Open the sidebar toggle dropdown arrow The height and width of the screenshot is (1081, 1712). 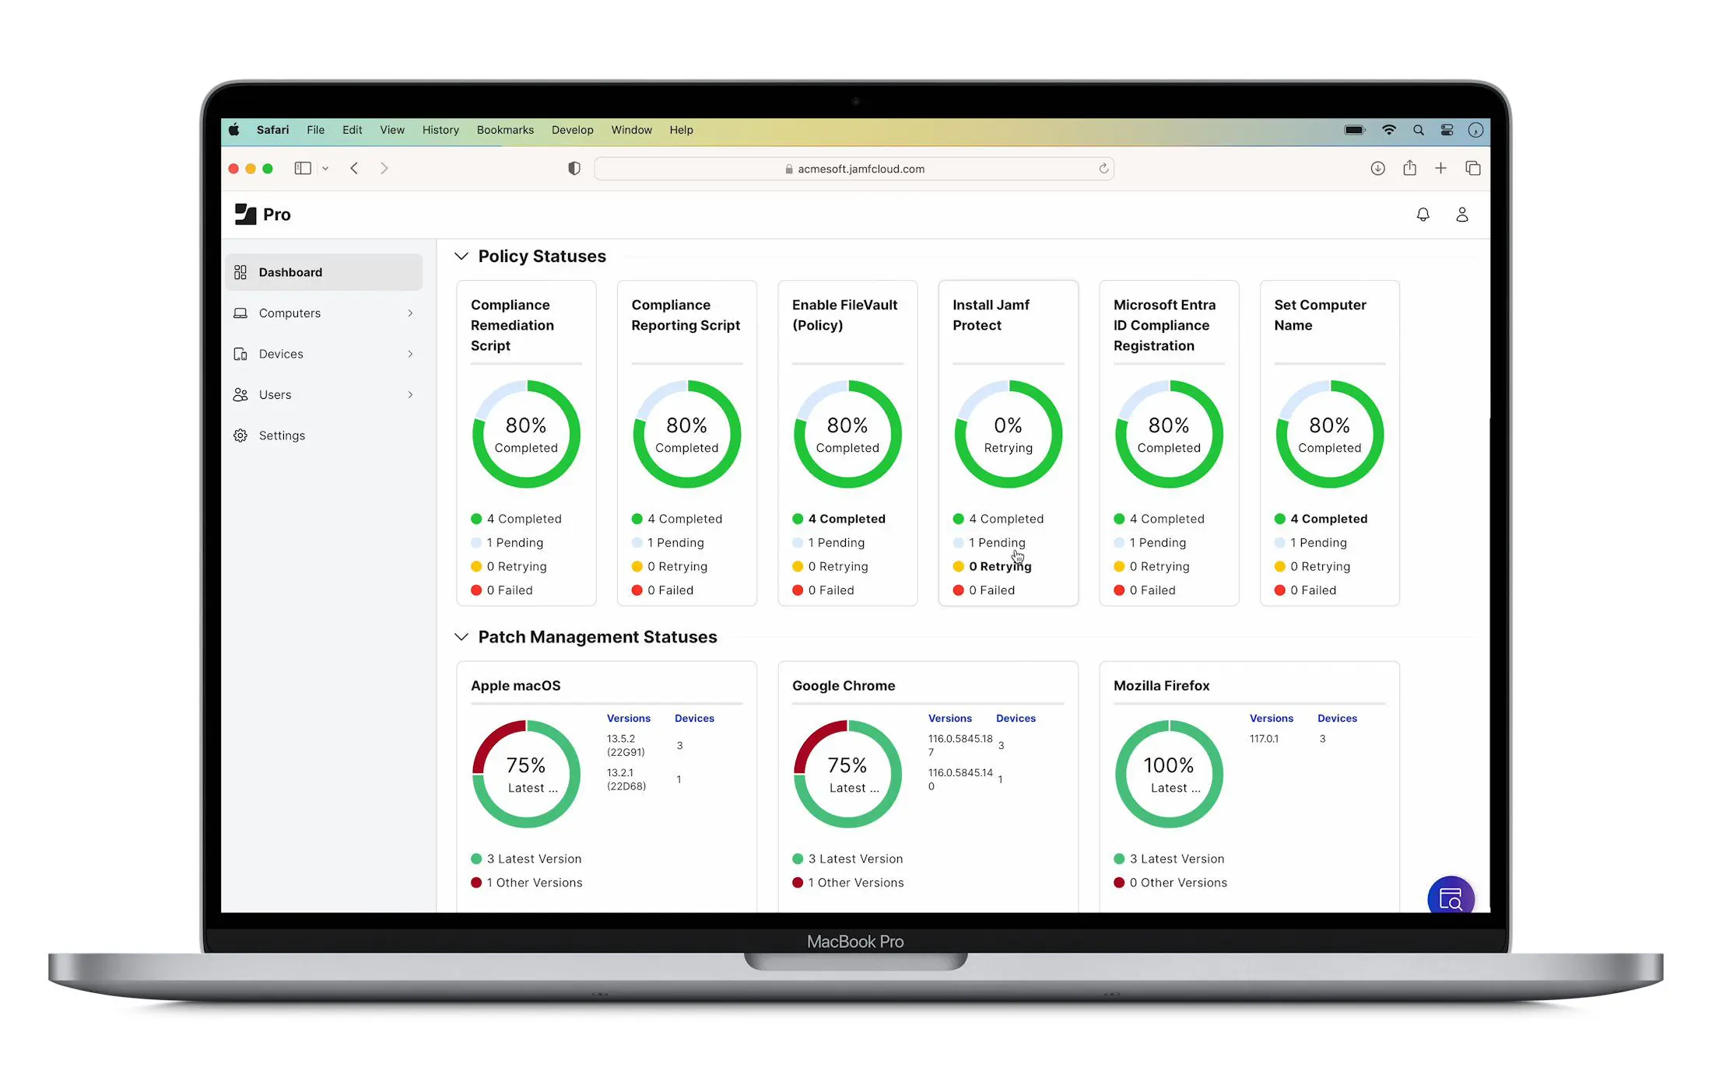coord(325,168)
